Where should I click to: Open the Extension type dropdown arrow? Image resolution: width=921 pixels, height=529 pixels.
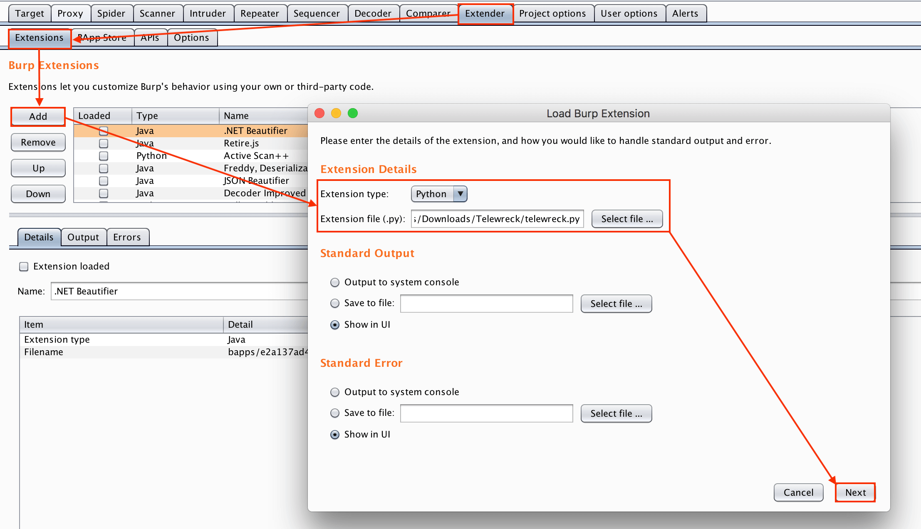click(x=460, y=194)
